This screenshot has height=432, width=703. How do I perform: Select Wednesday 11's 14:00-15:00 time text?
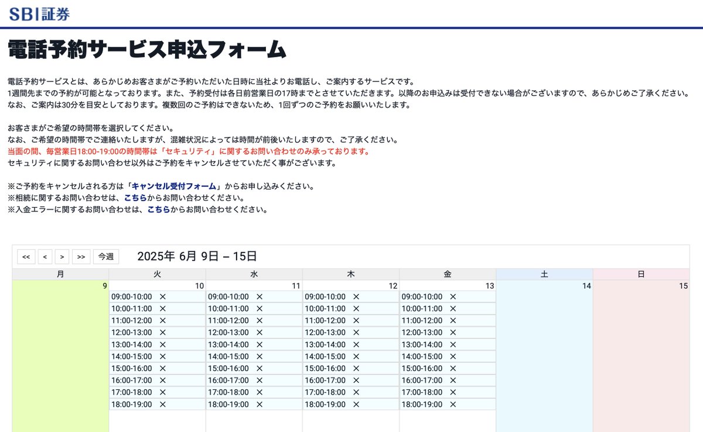click(x=228, y=356)
